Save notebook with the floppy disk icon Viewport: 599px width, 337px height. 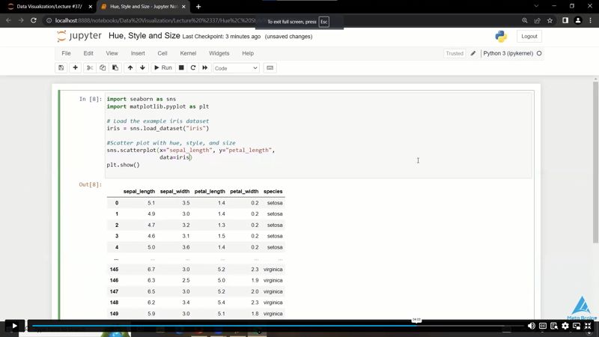(61, 68)
